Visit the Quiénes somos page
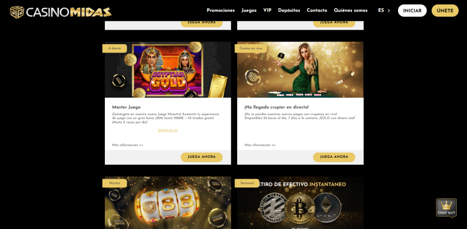This screenshot has width=467, height=229. coord(351,10)
